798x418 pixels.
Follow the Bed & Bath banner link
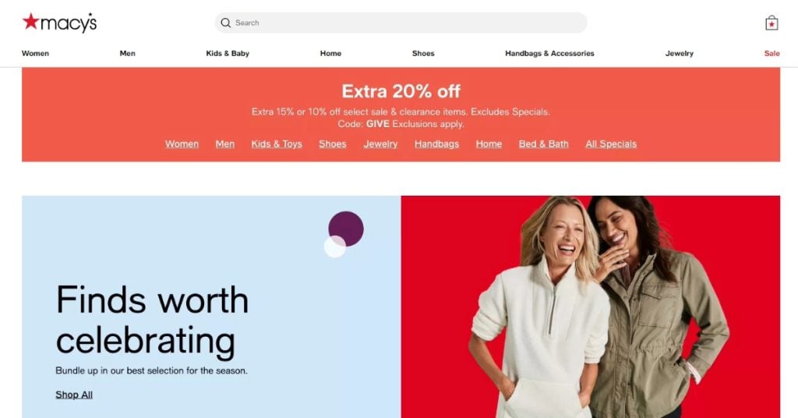543,144
